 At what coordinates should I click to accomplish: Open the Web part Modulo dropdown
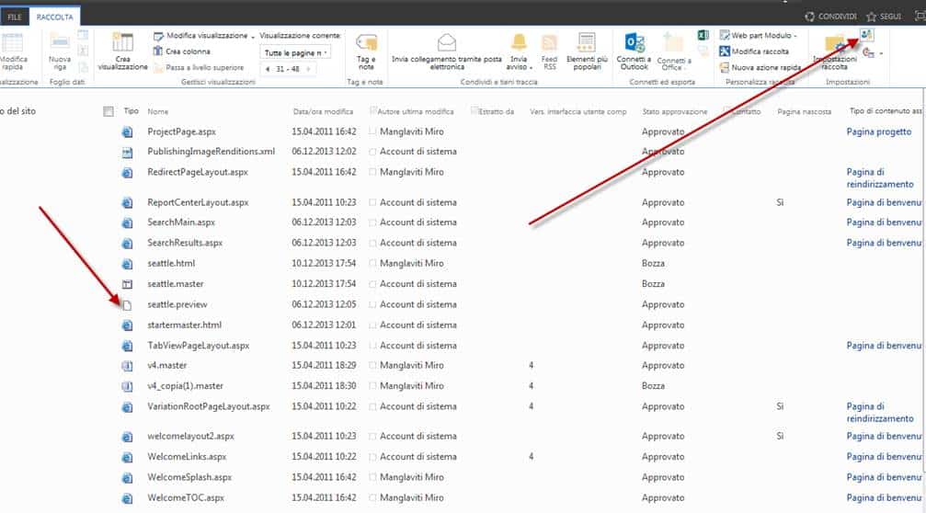759,36
